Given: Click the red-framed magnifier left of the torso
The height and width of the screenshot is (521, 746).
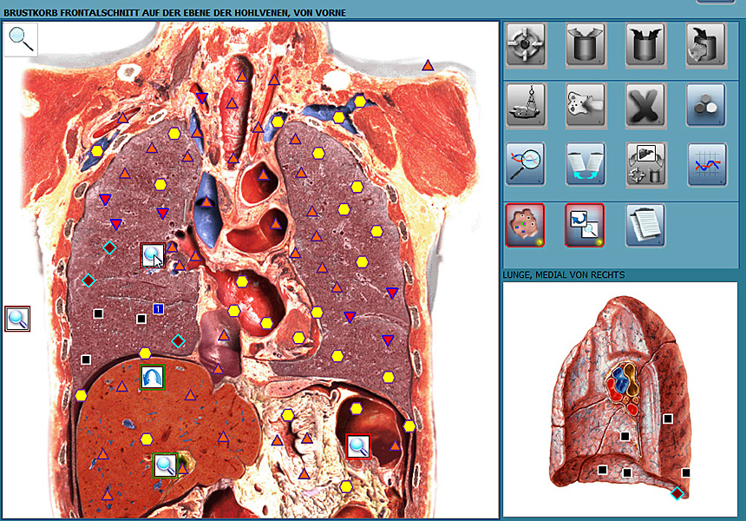Looking at the screenshot, I should click(17, 319).
